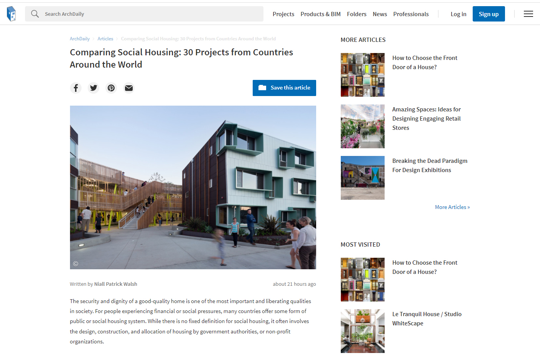The width and height of the screenshot is (540, 358).
Task: Open the Articles breadcrumb link
Action: click(x=105, y=39)
